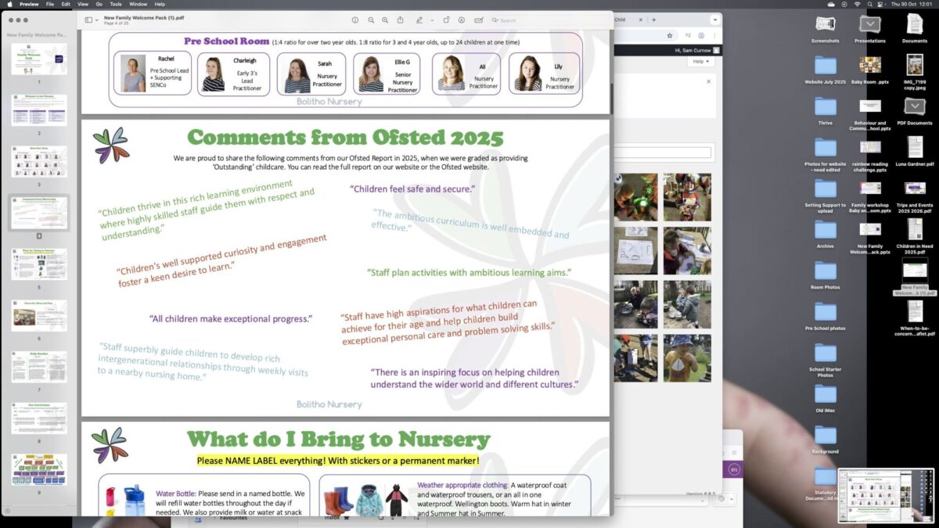Open the Form Filling toolbar icon

pos(478,20)
